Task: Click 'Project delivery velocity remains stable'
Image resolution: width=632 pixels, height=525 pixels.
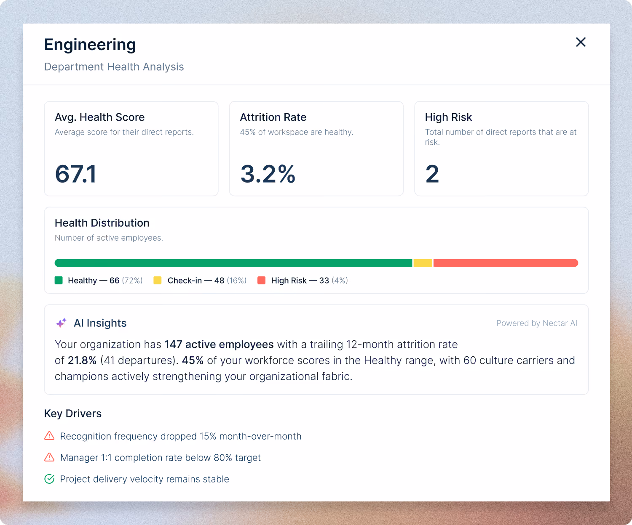Action: [x=145, y=479]
